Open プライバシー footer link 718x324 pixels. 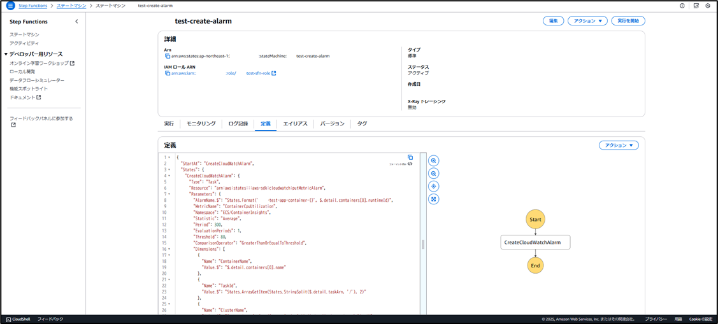(x=656, y=319)
